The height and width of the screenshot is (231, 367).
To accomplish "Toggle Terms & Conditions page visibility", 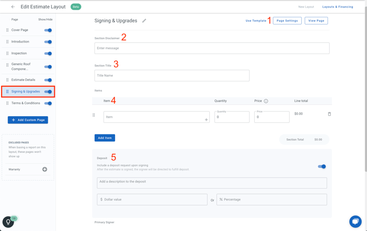I will (48, 103).
